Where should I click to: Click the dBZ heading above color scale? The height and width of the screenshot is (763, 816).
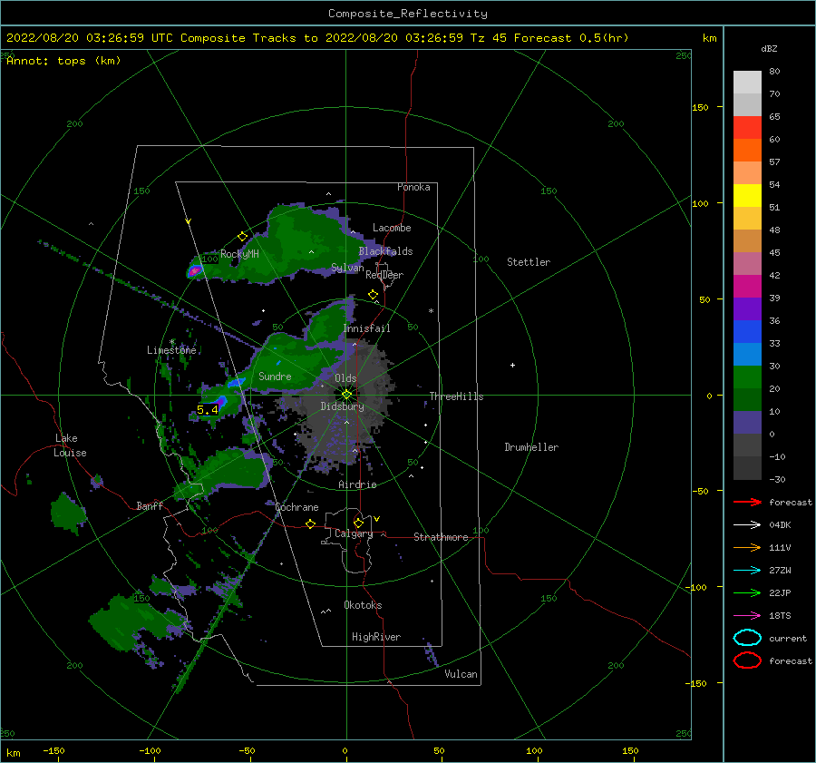[x=769, y=49]
